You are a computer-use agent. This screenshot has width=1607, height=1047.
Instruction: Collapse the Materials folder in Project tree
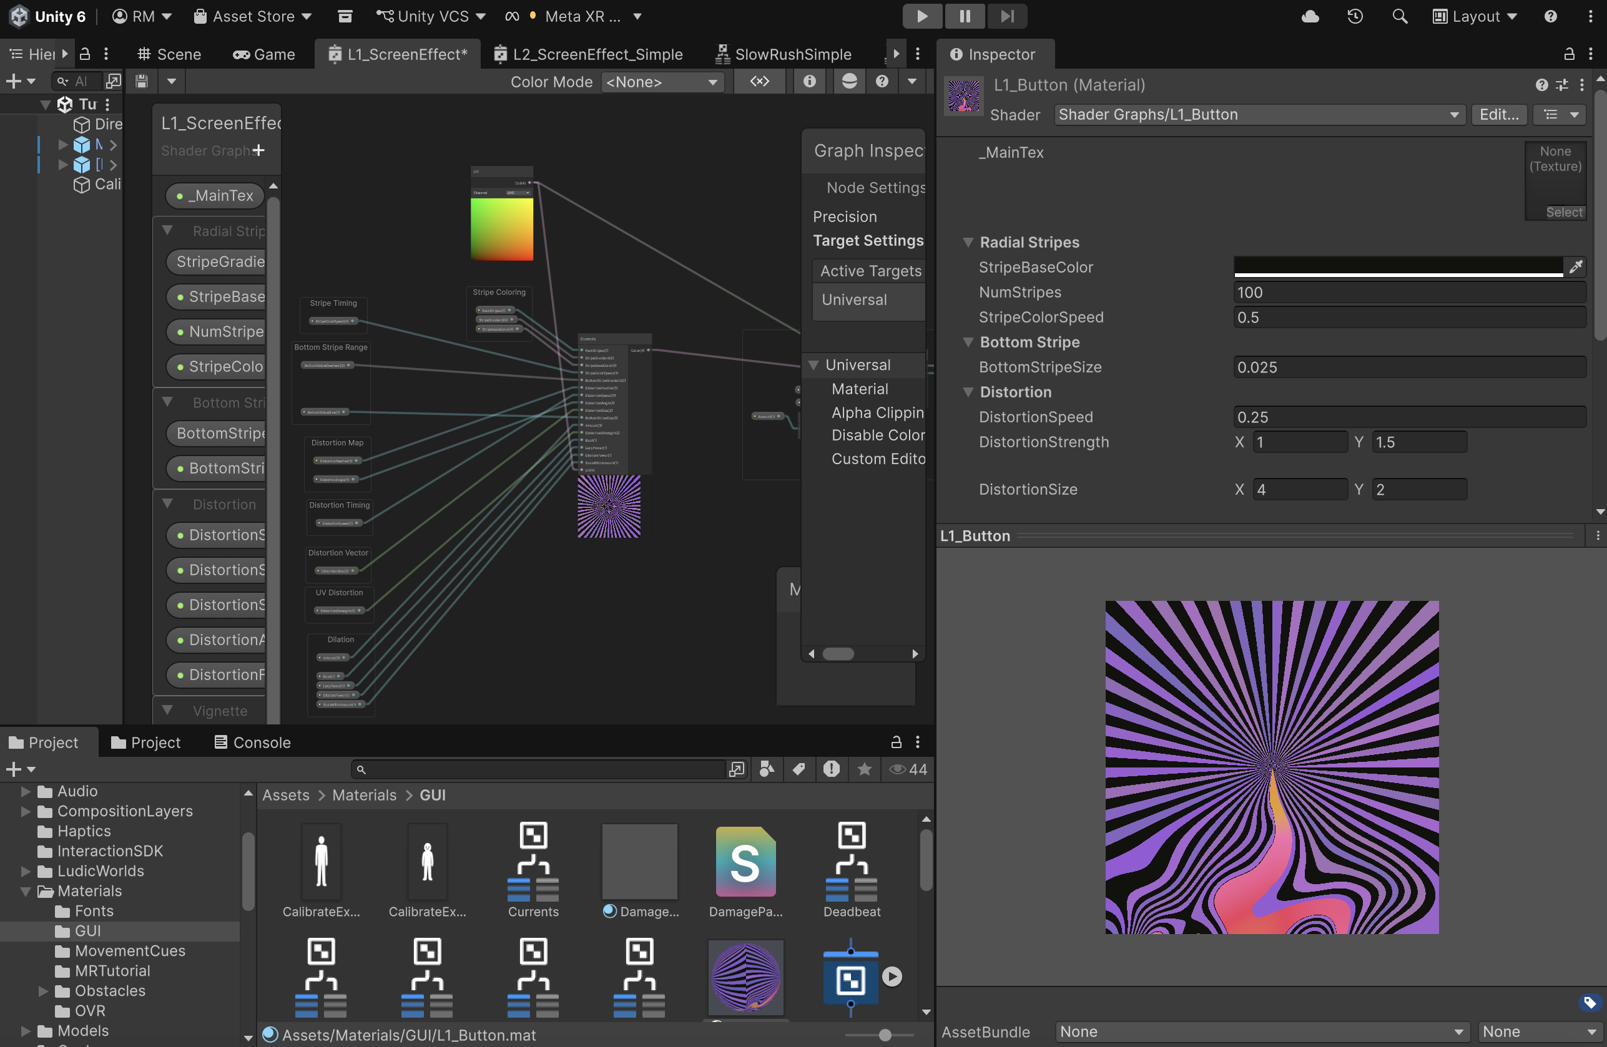point(26,891)
